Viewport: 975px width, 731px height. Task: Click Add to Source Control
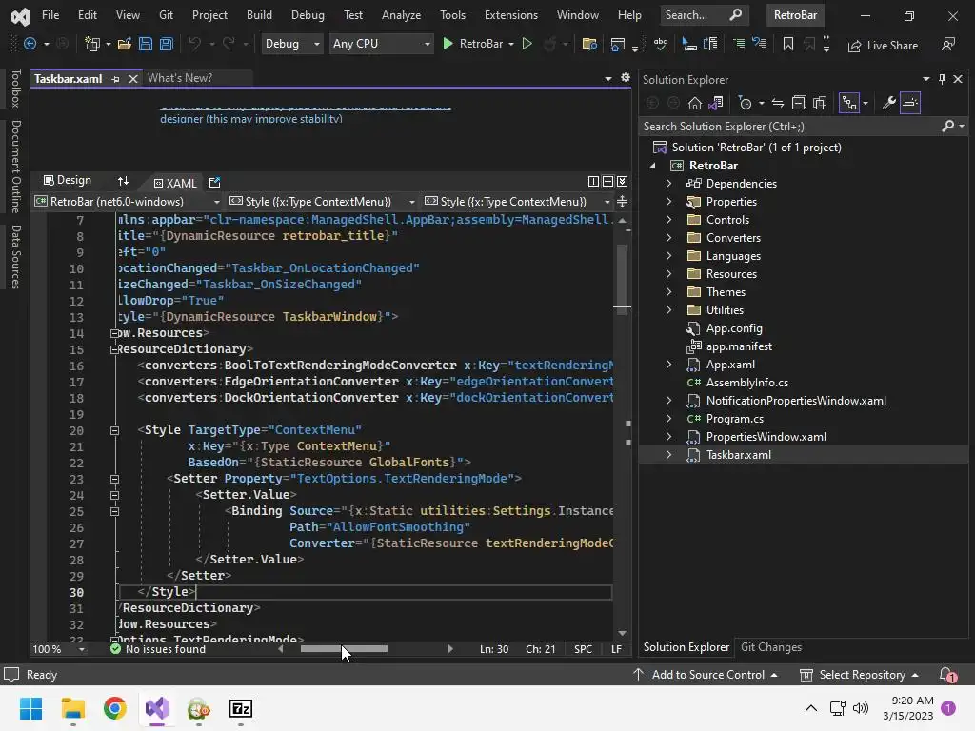coord(706,675)
